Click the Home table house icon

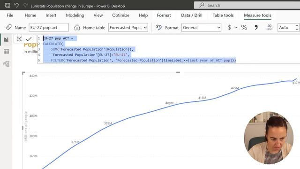pos(77,27)
